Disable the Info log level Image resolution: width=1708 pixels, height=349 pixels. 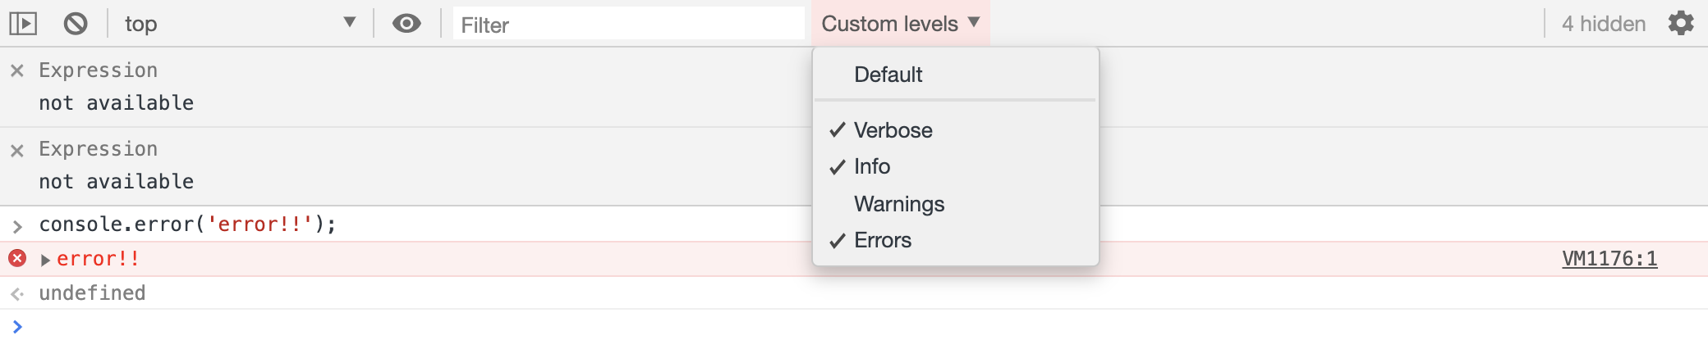pyautogui.click(x=871, y=166)
